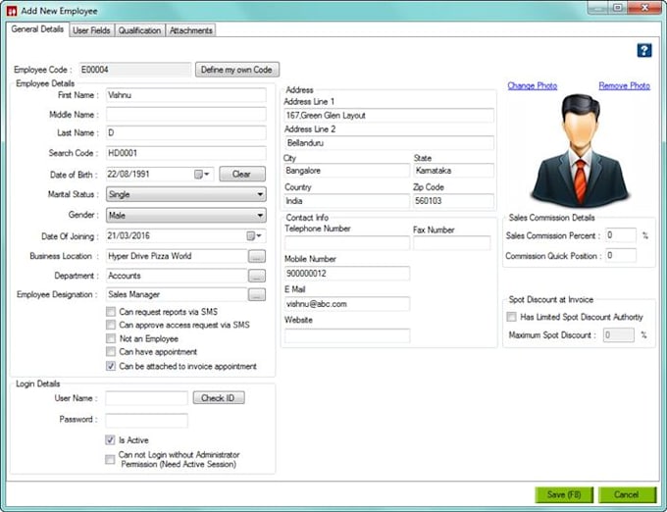Toggle Has Limited Spot Discount Authority
Screen dimensions: 667x512
tap(512, 317)
